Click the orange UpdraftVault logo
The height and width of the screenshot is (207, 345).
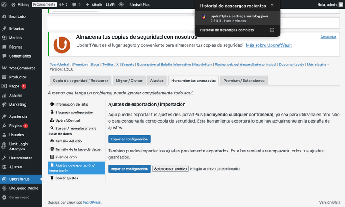coord(62,45)
